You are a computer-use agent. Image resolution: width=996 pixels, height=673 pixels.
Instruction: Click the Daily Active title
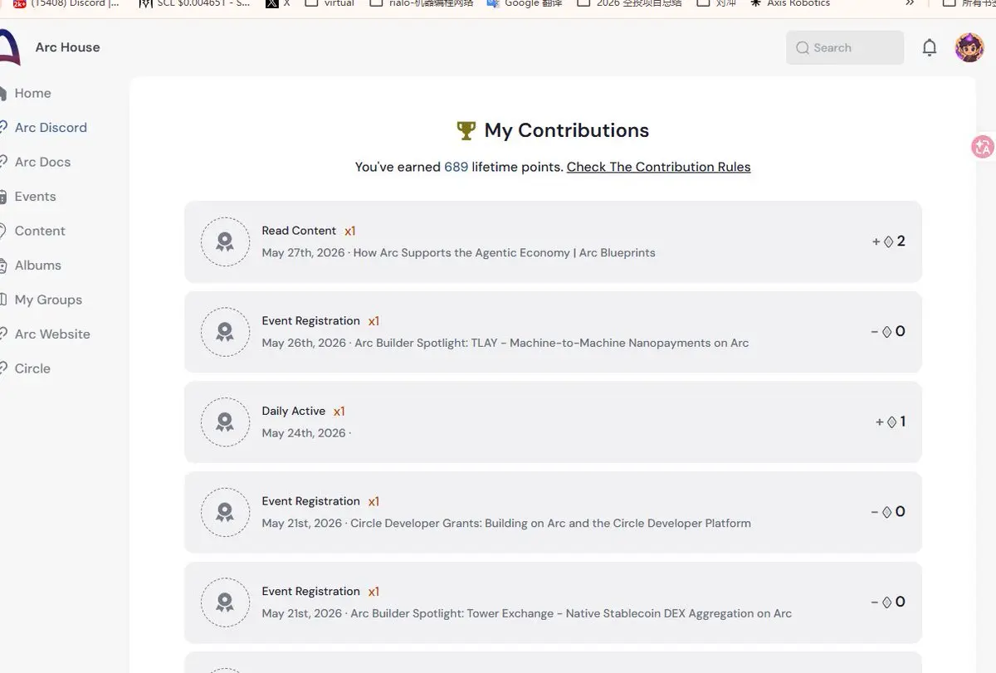pyautogui.click(x=293, y=411)
